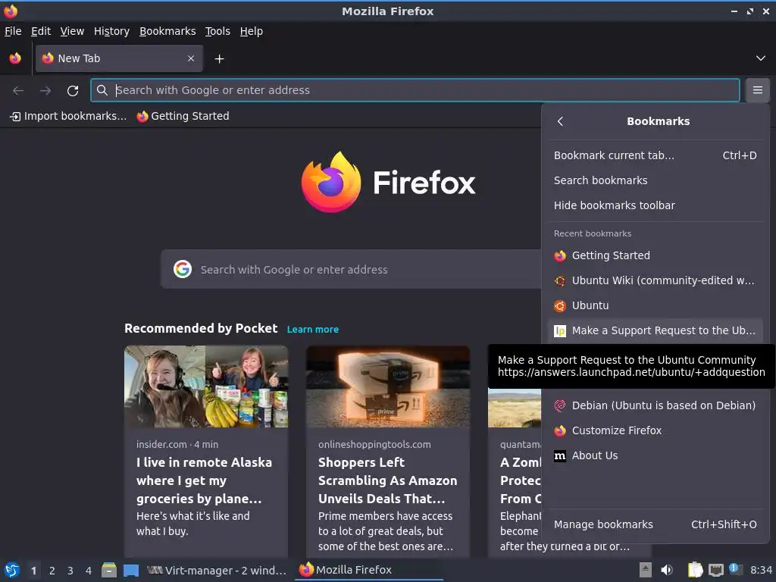Click the removable media eject tray icon

(x=646, y=570)
